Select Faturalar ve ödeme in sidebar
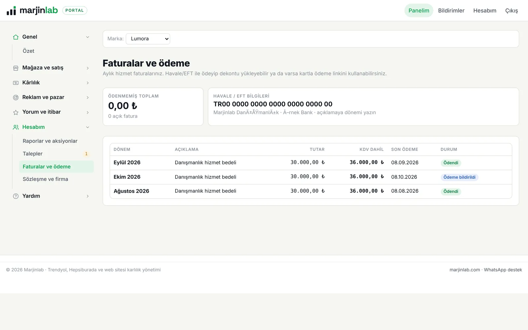 pyautogui.click(x=56, y=167)
